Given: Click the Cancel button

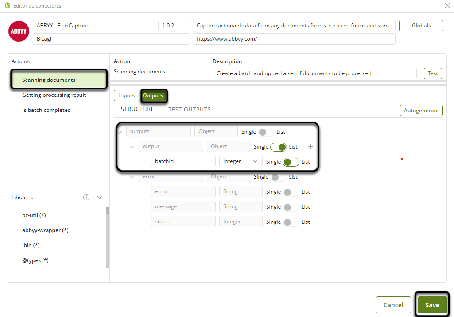Looking at the screenshot, I should click(393, 305).
